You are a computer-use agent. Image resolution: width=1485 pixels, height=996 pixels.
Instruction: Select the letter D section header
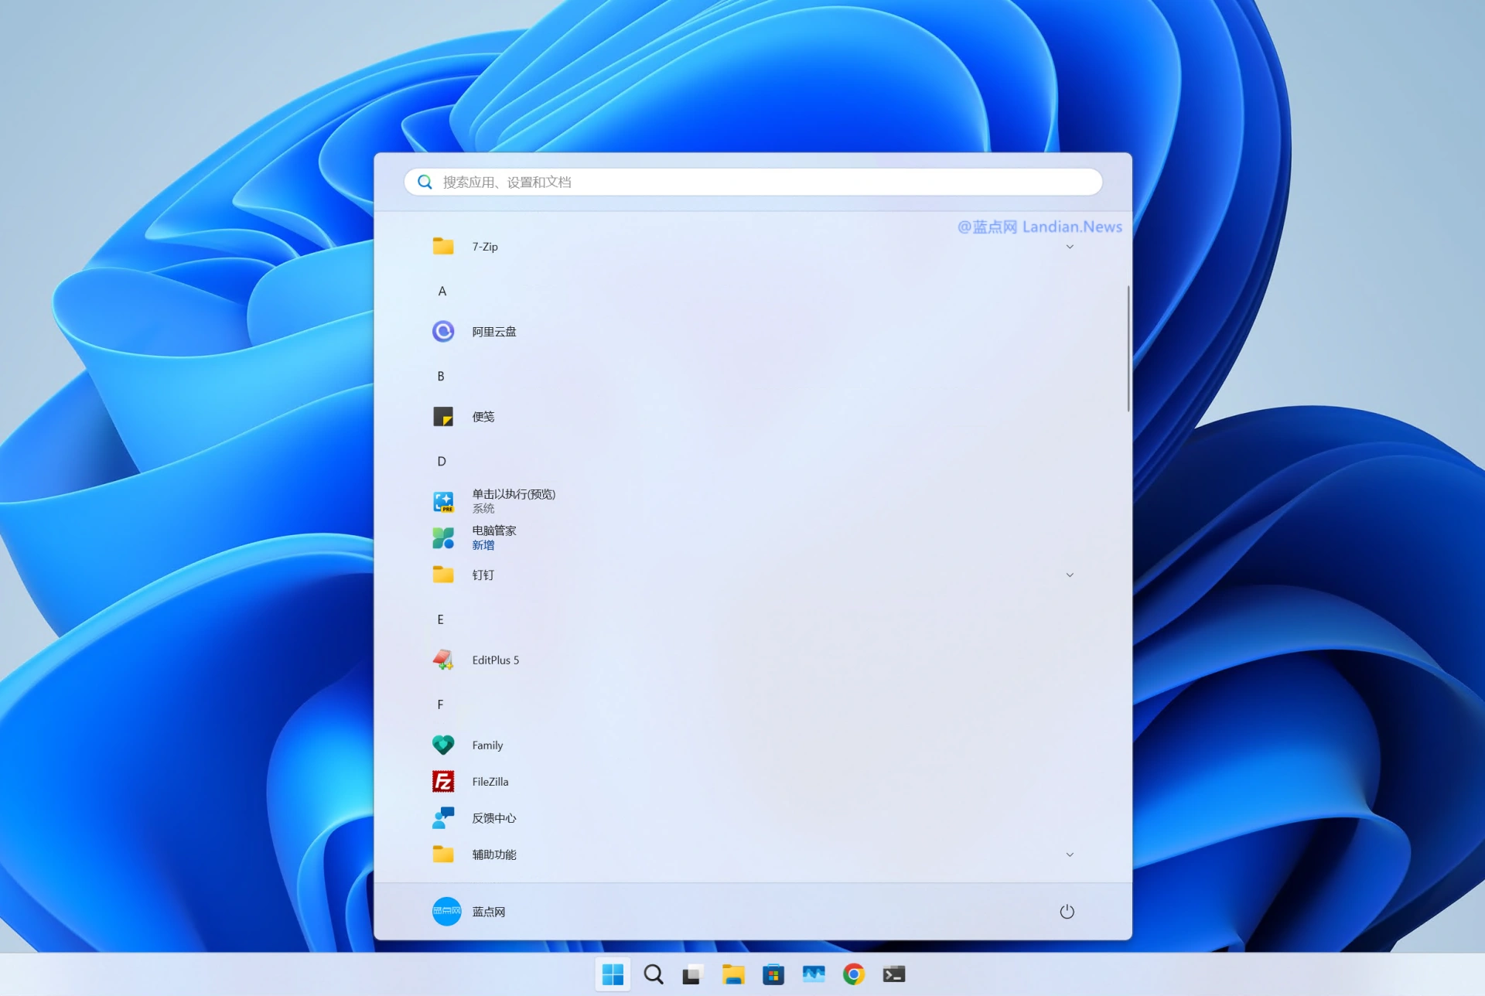[x=441, y=461]
